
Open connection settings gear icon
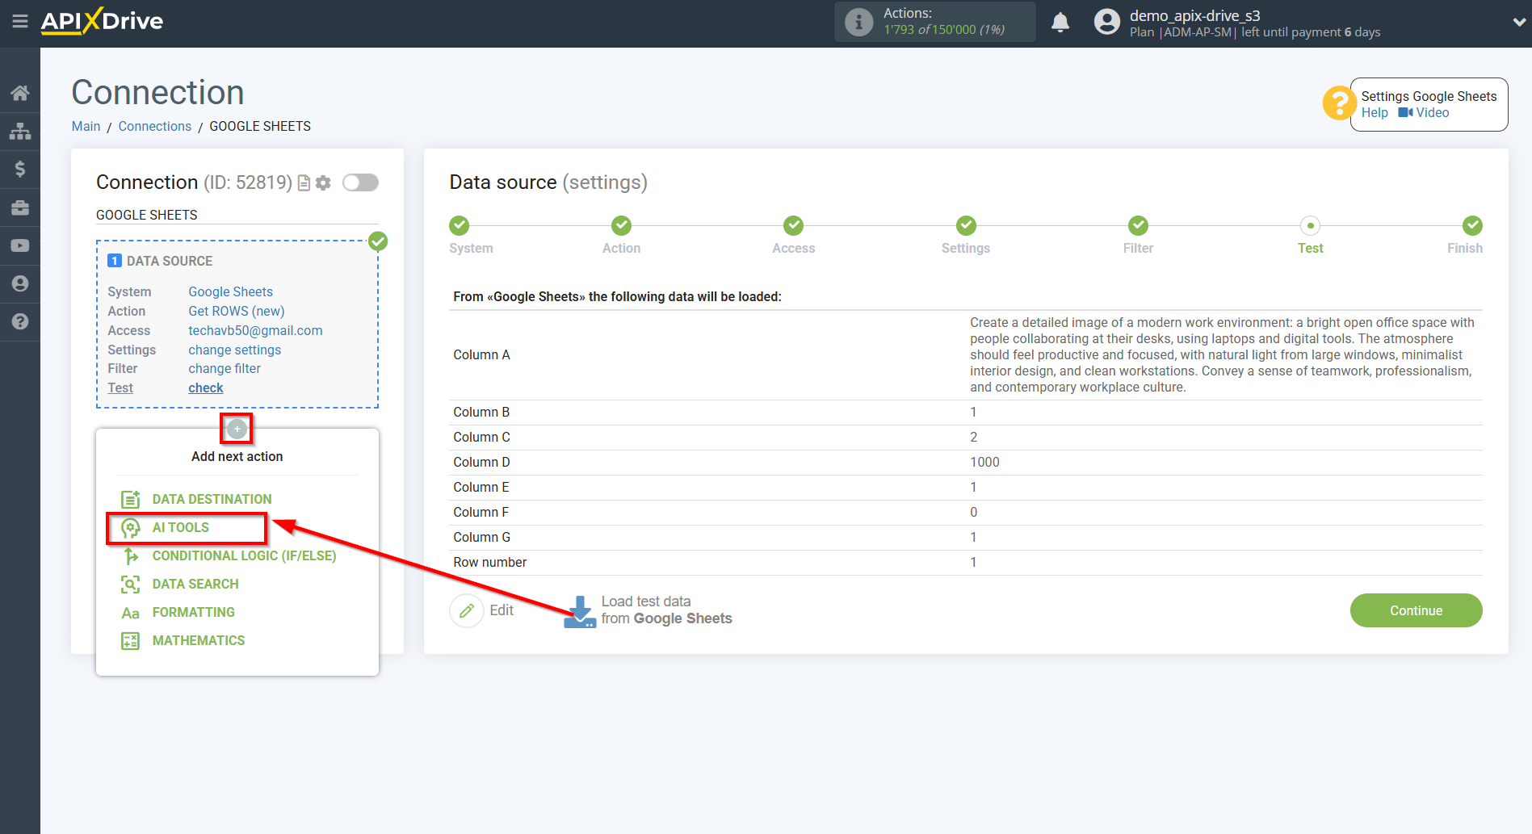pos(323,182)
